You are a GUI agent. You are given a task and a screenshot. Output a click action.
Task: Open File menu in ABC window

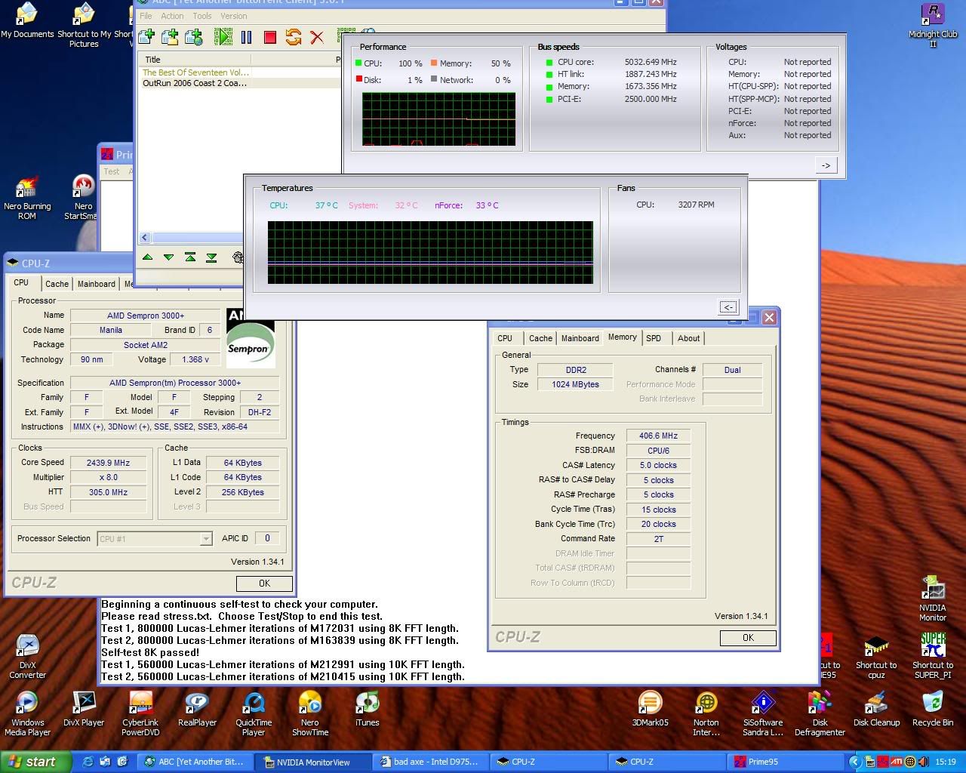[146, 16]
